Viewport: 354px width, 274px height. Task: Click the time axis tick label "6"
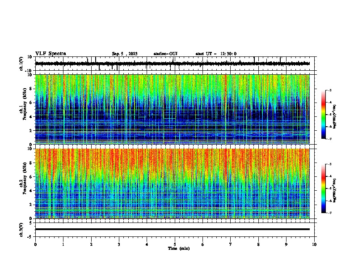(202, 244)
